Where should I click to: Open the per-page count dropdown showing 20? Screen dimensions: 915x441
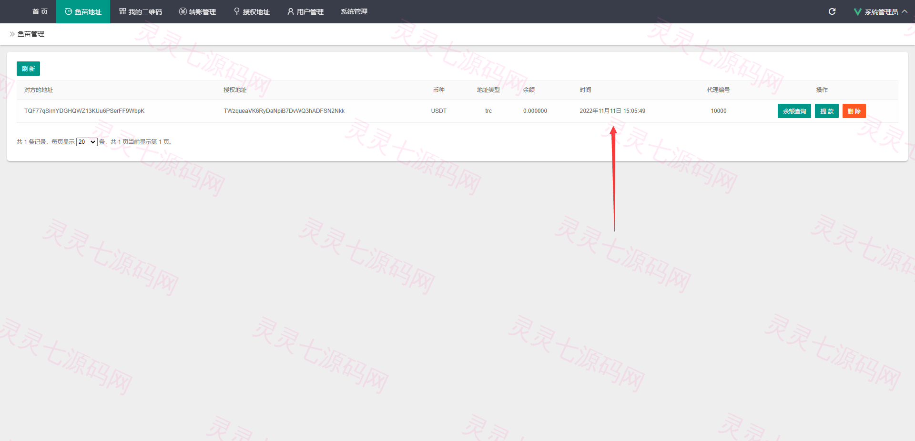[x=87, y=142]
